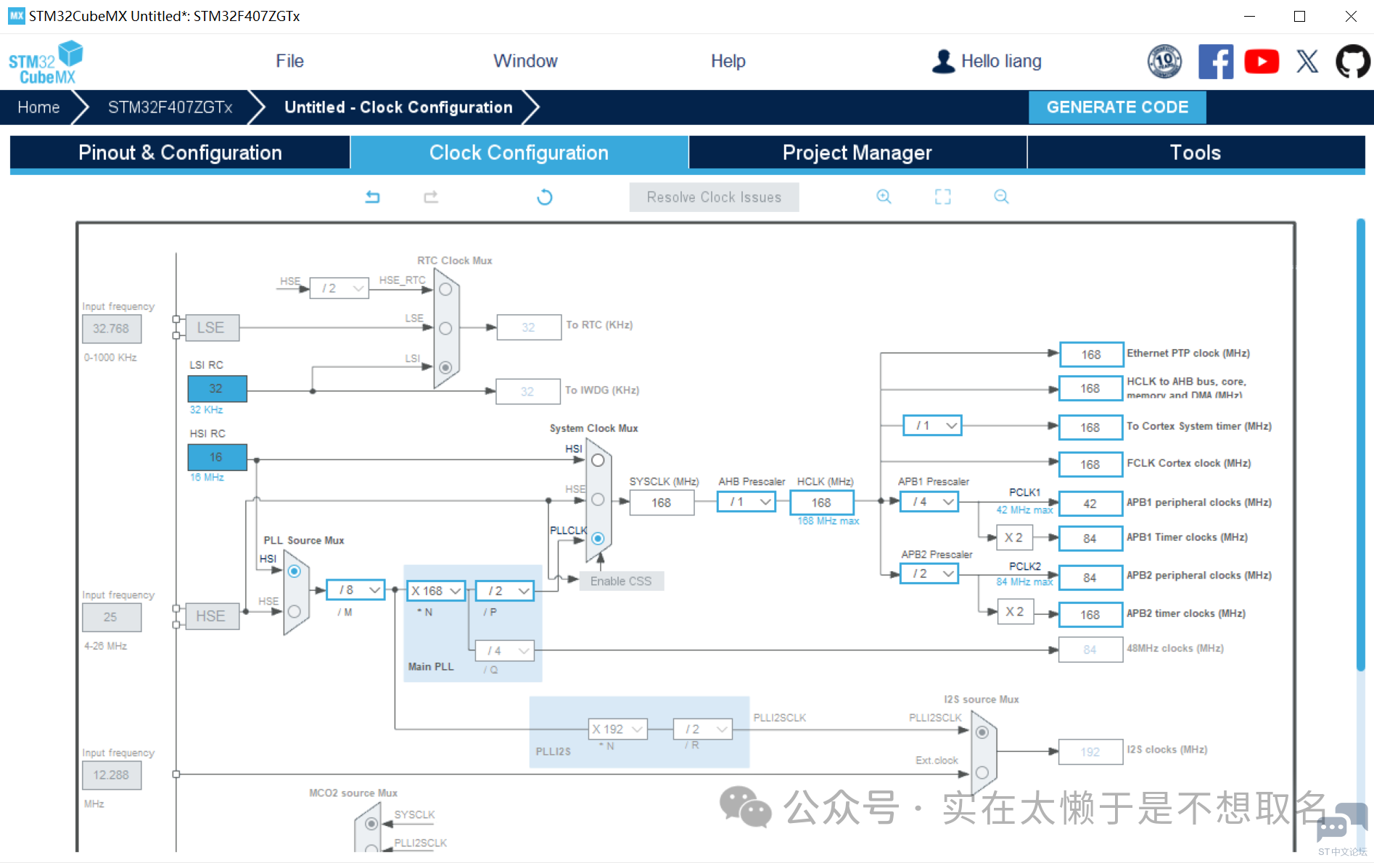The height and width of the screenshot is (863, 1374).
Task: Open the Cortex System timer divider dropdown
Action: (932, 425)
